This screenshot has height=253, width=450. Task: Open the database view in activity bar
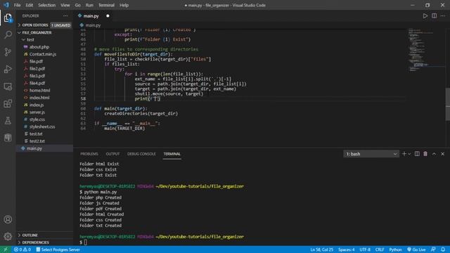[8, 138]
